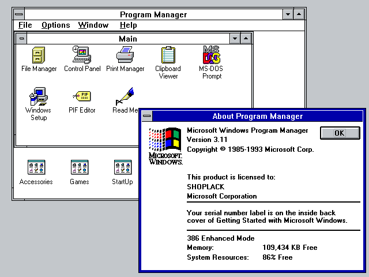369x277 pixels.
Task: Launch the MS-DOS Prompt icon
Action: pyautogui.click(x=212, y=55)
